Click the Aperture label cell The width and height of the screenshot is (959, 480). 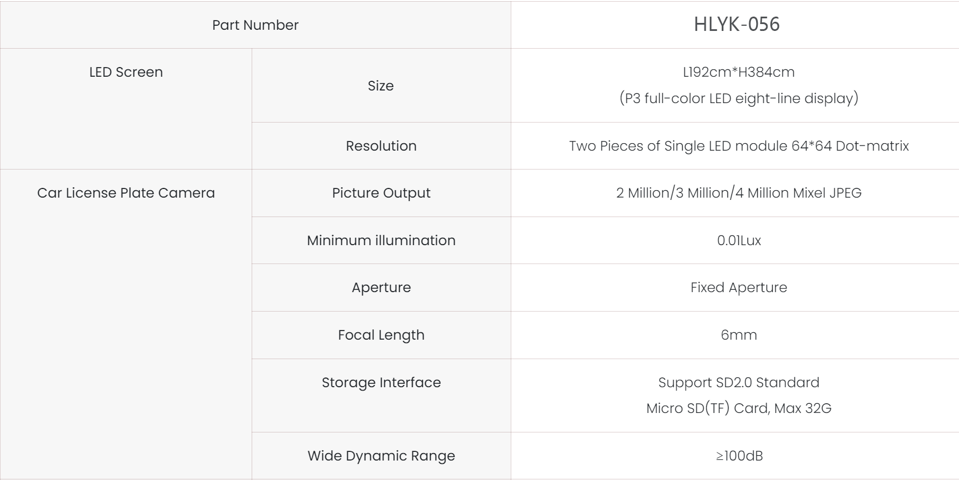tap(381, 288)
